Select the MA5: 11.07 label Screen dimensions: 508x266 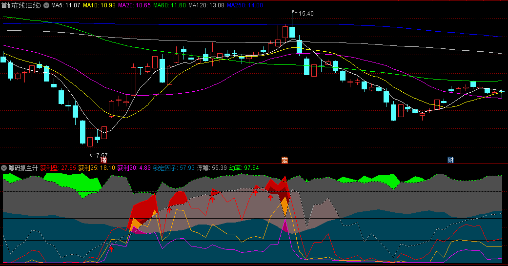66,5
